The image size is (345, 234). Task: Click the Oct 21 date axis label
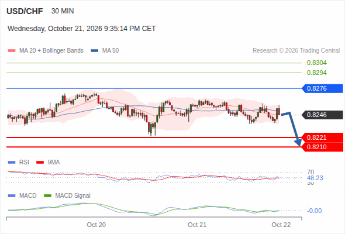pyautogui.click(x=197, y=225)
